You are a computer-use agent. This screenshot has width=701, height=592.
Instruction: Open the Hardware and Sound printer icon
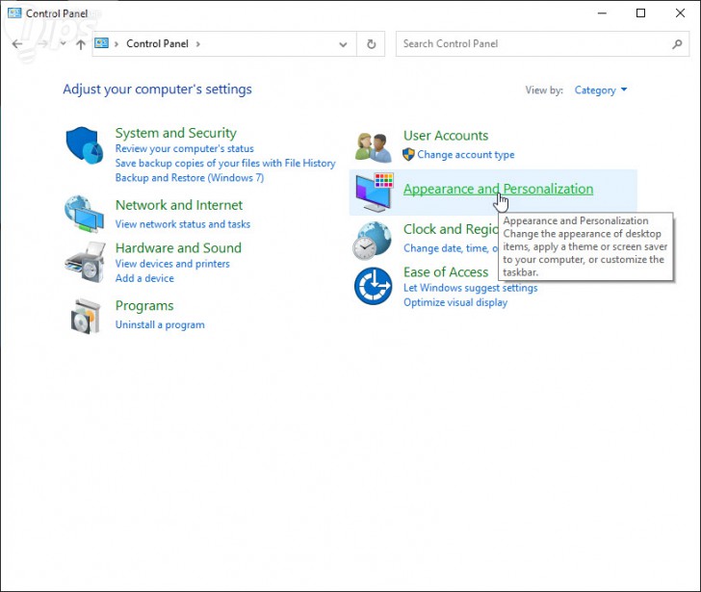click(x=85, y=262)
